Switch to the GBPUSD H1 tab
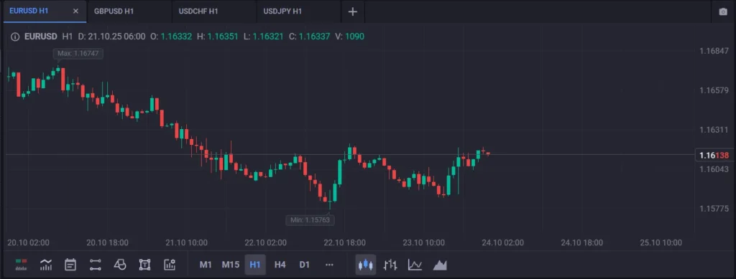This screenshot has height=279, width=736. 129,11
